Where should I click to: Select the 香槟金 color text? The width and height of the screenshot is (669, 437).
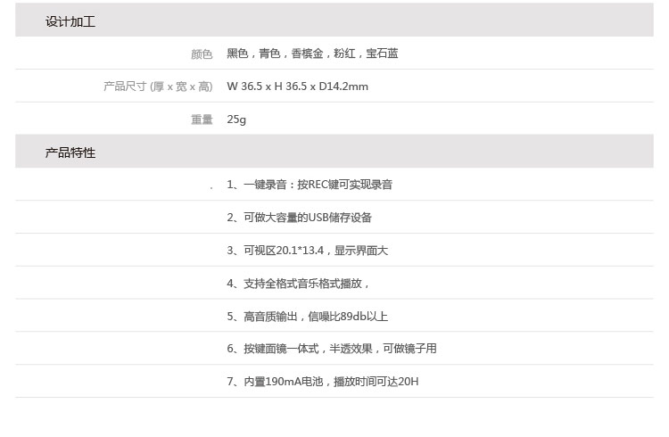click(308, 54)
